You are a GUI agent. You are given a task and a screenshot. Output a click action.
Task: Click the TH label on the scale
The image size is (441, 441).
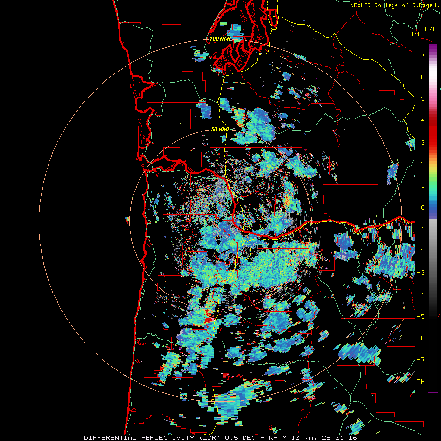421,382
